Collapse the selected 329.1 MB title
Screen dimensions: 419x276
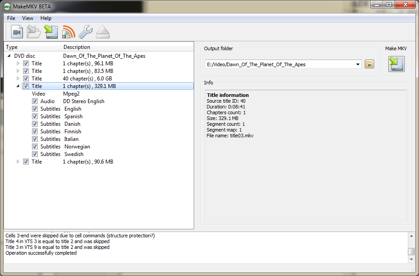tap(18, 86)
